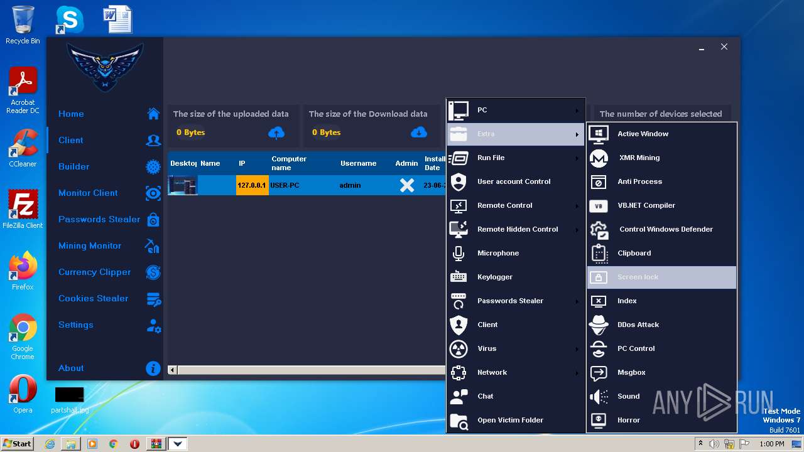The height and width of the screenshot is (452, 804).
Task: Expand the Run File submenu arrow
Action: [x=577, y=158]
